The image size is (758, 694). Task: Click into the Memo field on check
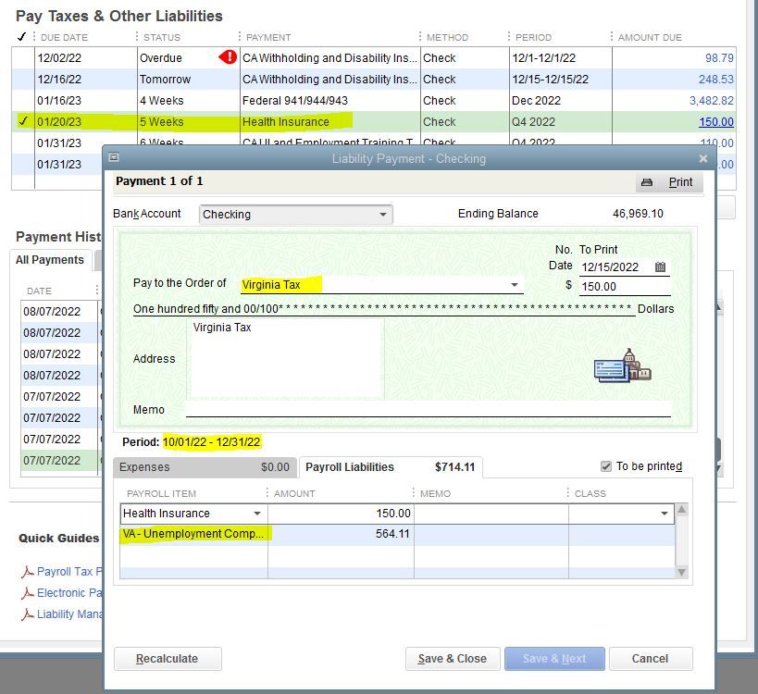[428, 410]
